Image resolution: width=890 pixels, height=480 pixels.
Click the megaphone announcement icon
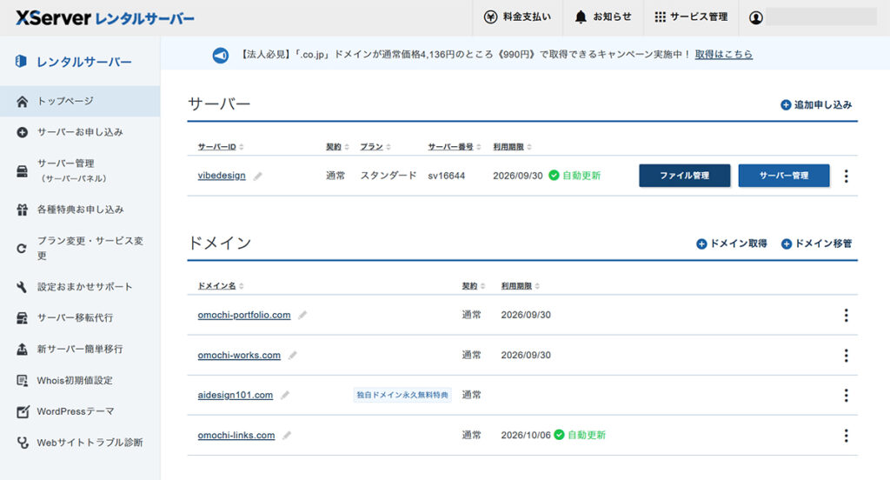221,55
